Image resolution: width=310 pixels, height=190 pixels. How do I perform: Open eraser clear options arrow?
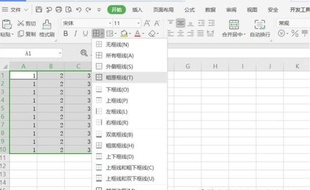tap(158, 34)
